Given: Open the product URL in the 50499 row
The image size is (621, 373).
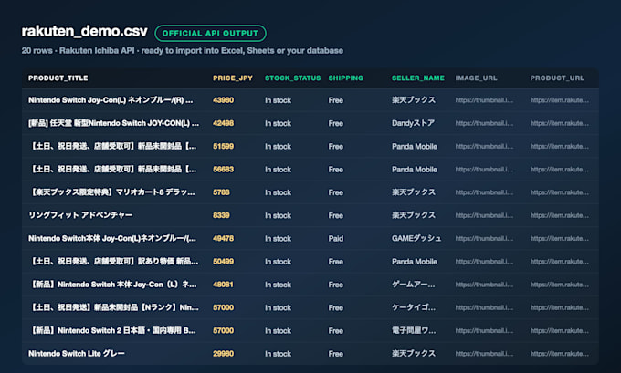Looking at the screenshot, I should [x=559, y=261].
